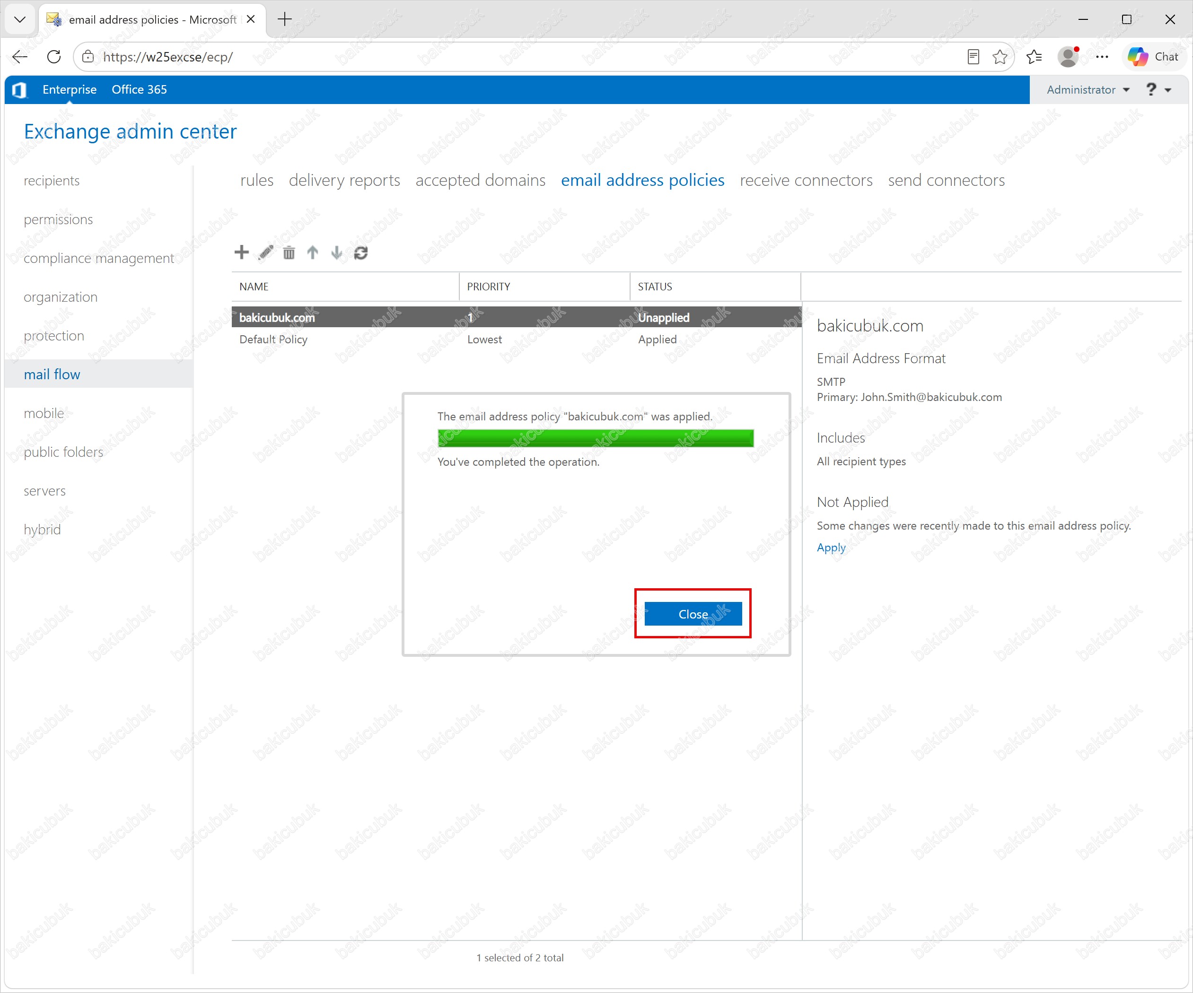Sort by STATUS column header

coord(716,287)
